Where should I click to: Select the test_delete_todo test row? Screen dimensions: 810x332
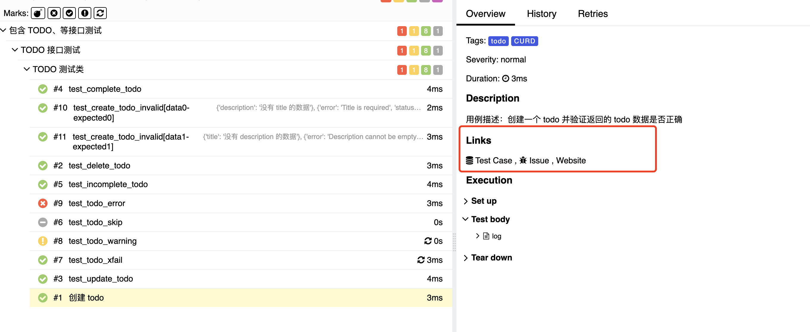(x=99, y=165)
